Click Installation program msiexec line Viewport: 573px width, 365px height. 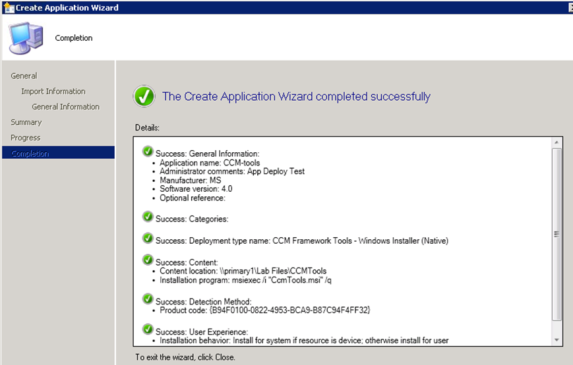pos(245,280)
